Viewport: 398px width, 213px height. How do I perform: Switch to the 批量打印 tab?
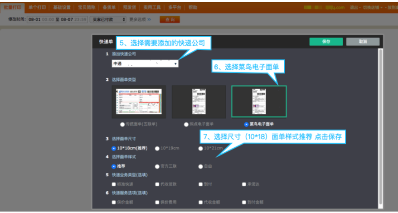tap(13, 7)
